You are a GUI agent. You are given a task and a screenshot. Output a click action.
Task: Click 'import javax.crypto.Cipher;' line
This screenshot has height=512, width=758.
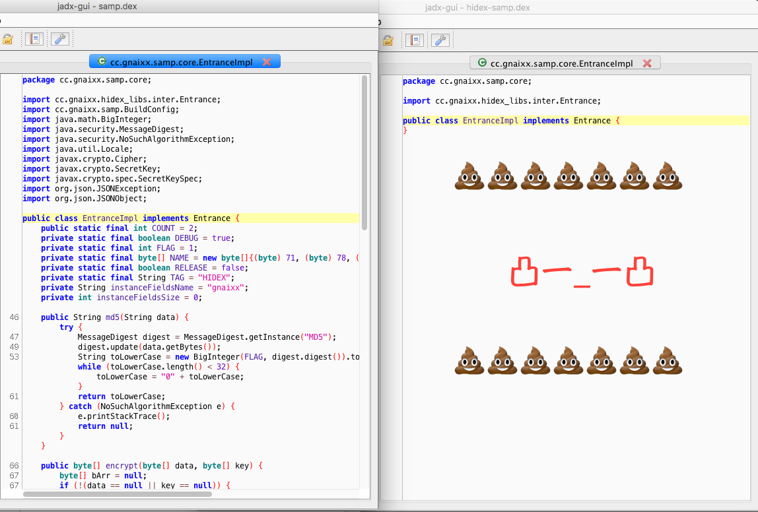point(85,159)
